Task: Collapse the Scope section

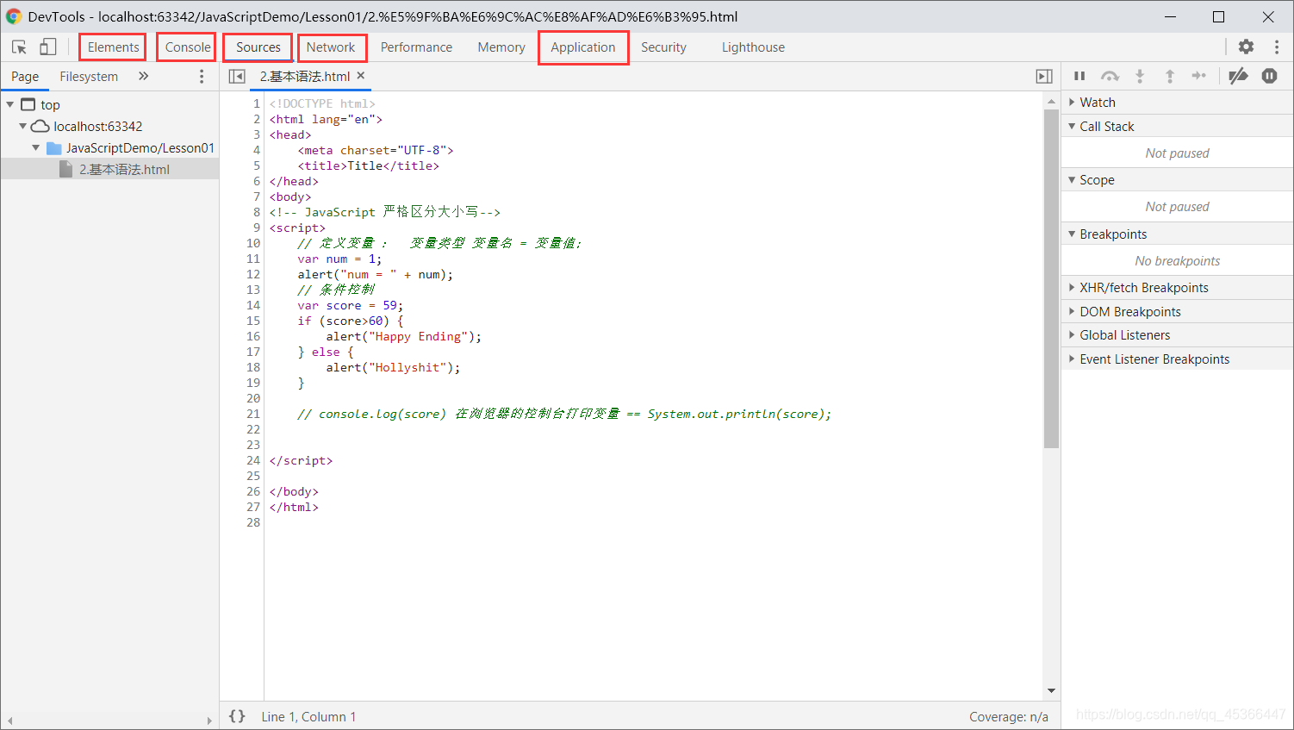Action: coord(1072,179)
